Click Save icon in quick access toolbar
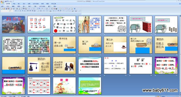Viewport: 181px width, 97px height. point(6,1)
